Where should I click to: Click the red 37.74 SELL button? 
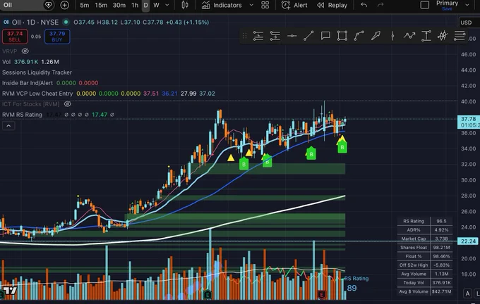click(15, 37)
